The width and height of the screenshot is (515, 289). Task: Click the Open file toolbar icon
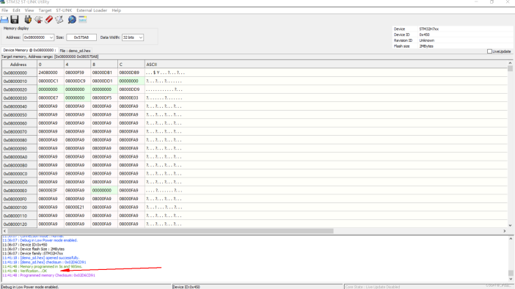click(4, 20)
